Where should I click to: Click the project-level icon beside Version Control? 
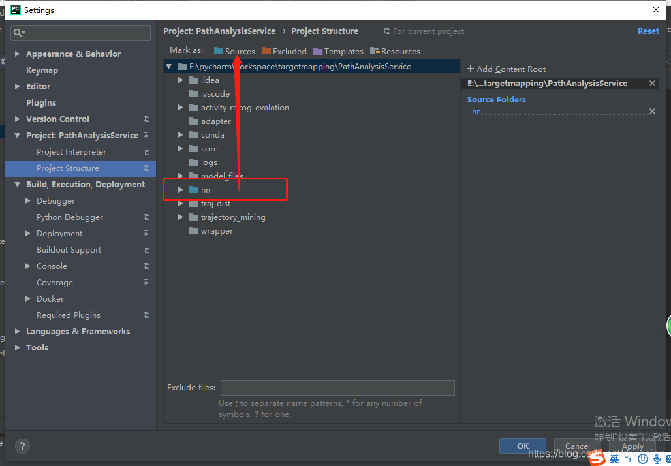coord(146,119)
